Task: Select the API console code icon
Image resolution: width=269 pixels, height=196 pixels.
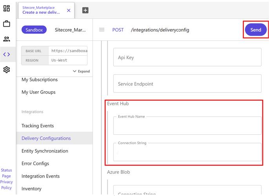Action: coord(6,54)
